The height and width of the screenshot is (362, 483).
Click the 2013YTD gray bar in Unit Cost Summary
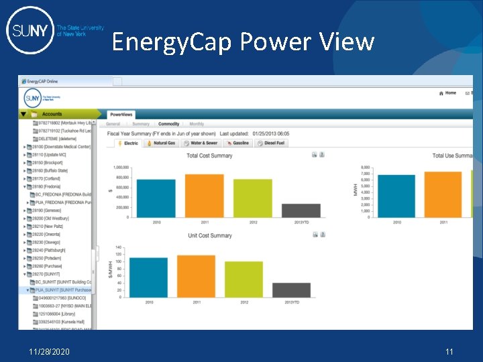click(291, 290)
